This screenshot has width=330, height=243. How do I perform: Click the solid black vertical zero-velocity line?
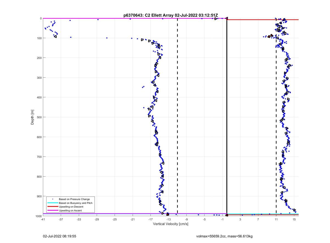[x=227, y=117]
